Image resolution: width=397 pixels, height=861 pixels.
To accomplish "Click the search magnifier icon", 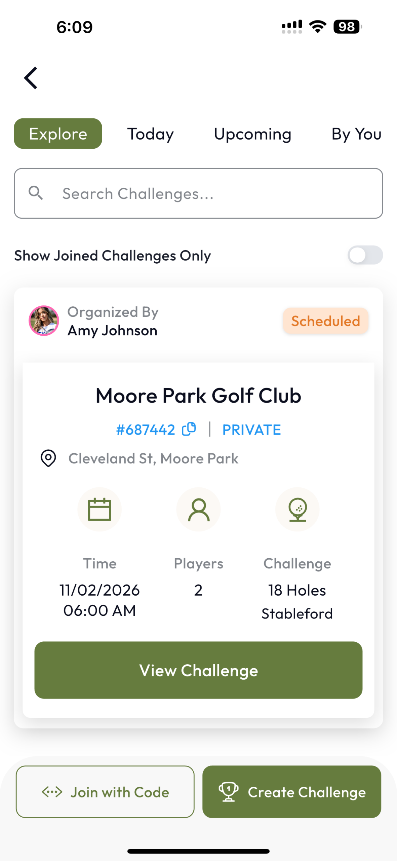I will coord(36,193).
